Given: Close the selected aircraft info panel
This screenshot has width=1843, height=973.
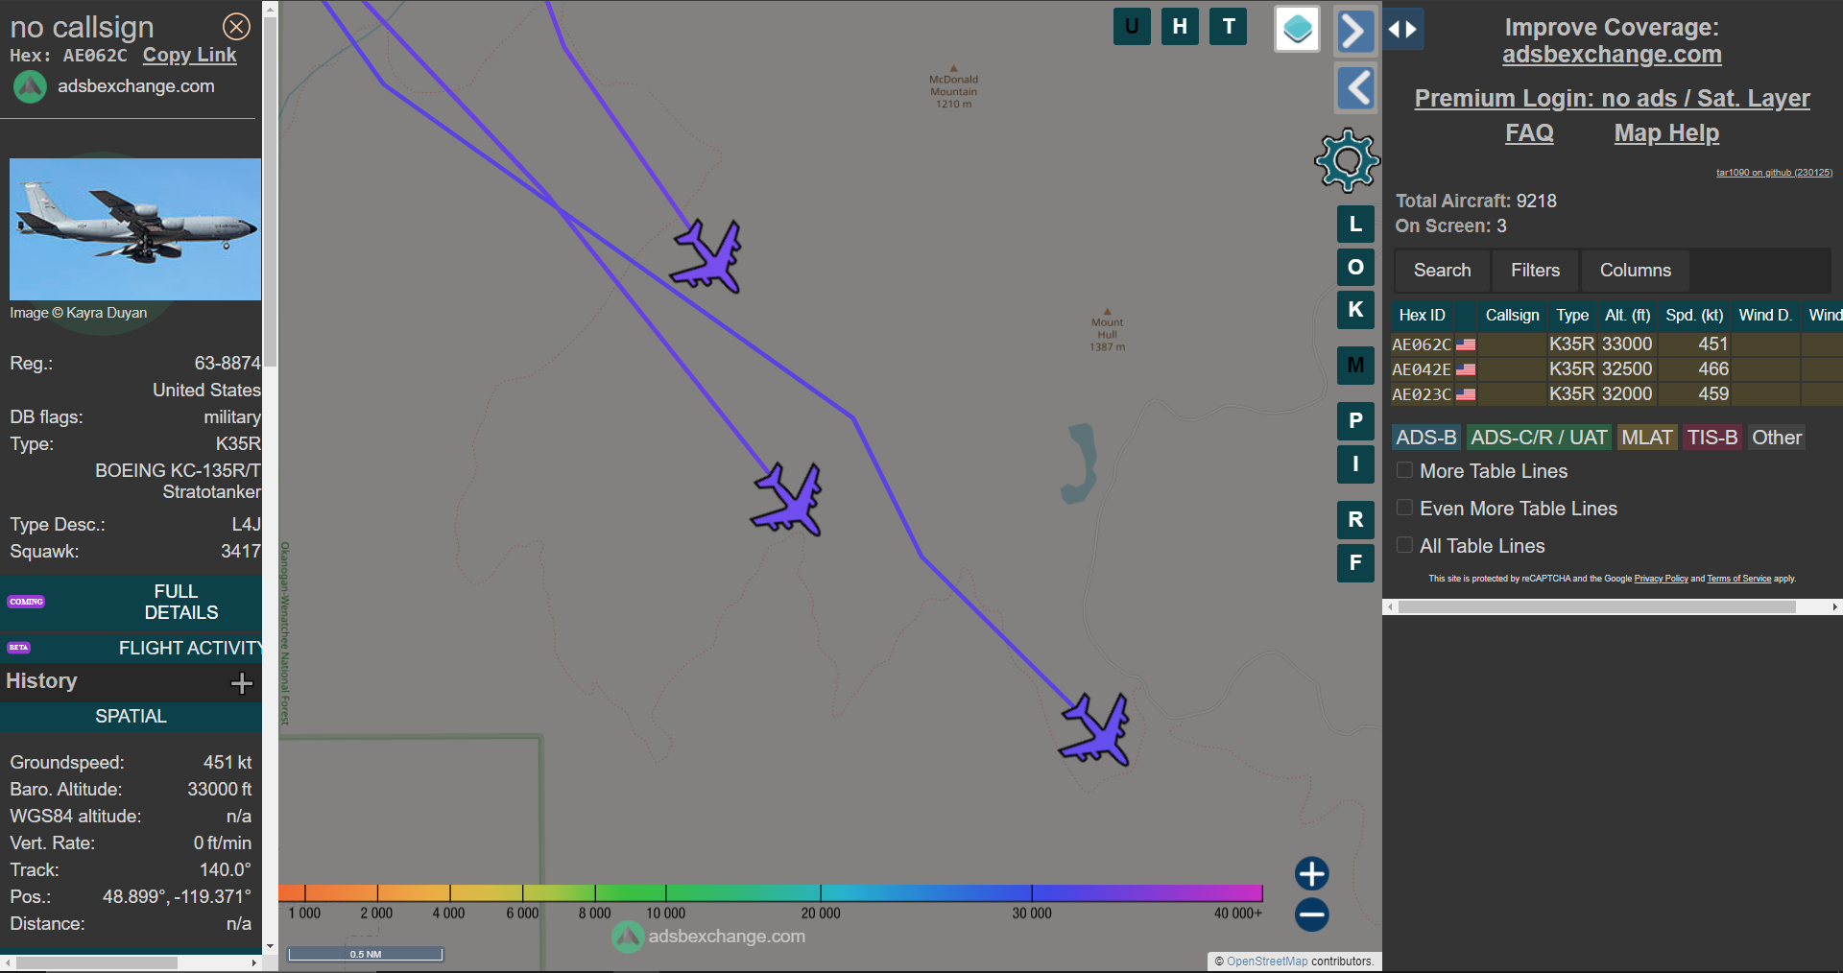Looking at the screenshot, I should [x=236, y=26].
